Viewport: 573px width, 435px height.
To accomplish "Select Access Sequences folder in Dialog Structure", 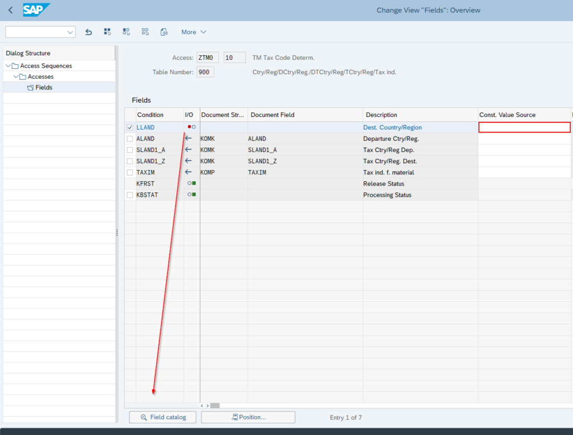I will click(x=46, y=66).
